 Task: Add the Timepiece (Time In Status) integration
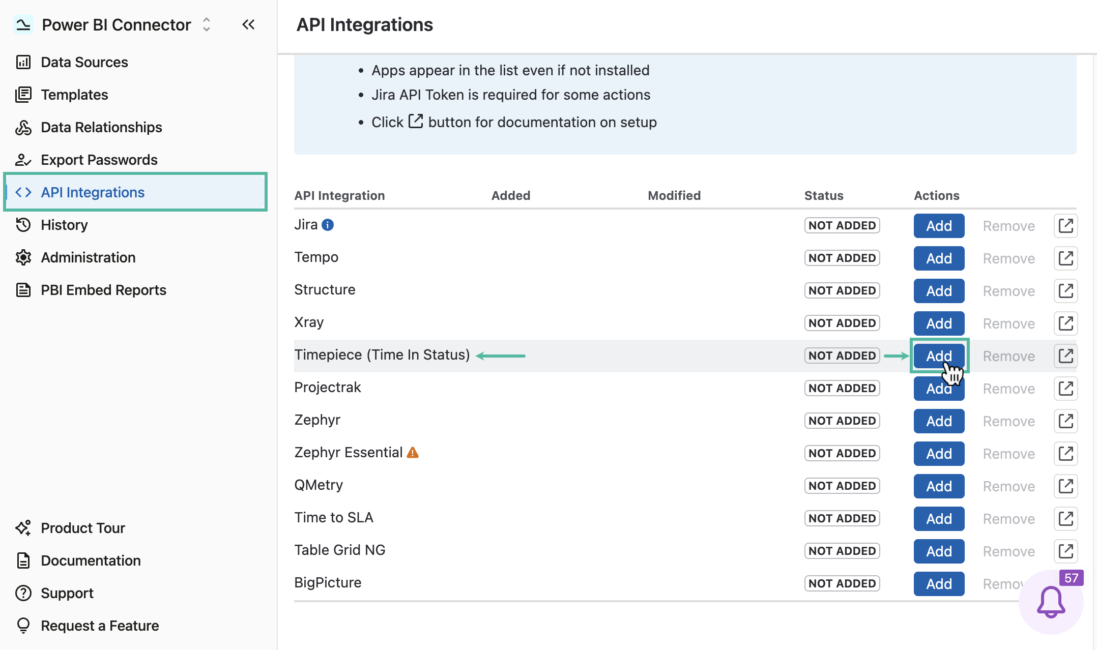tap(939, 356)
